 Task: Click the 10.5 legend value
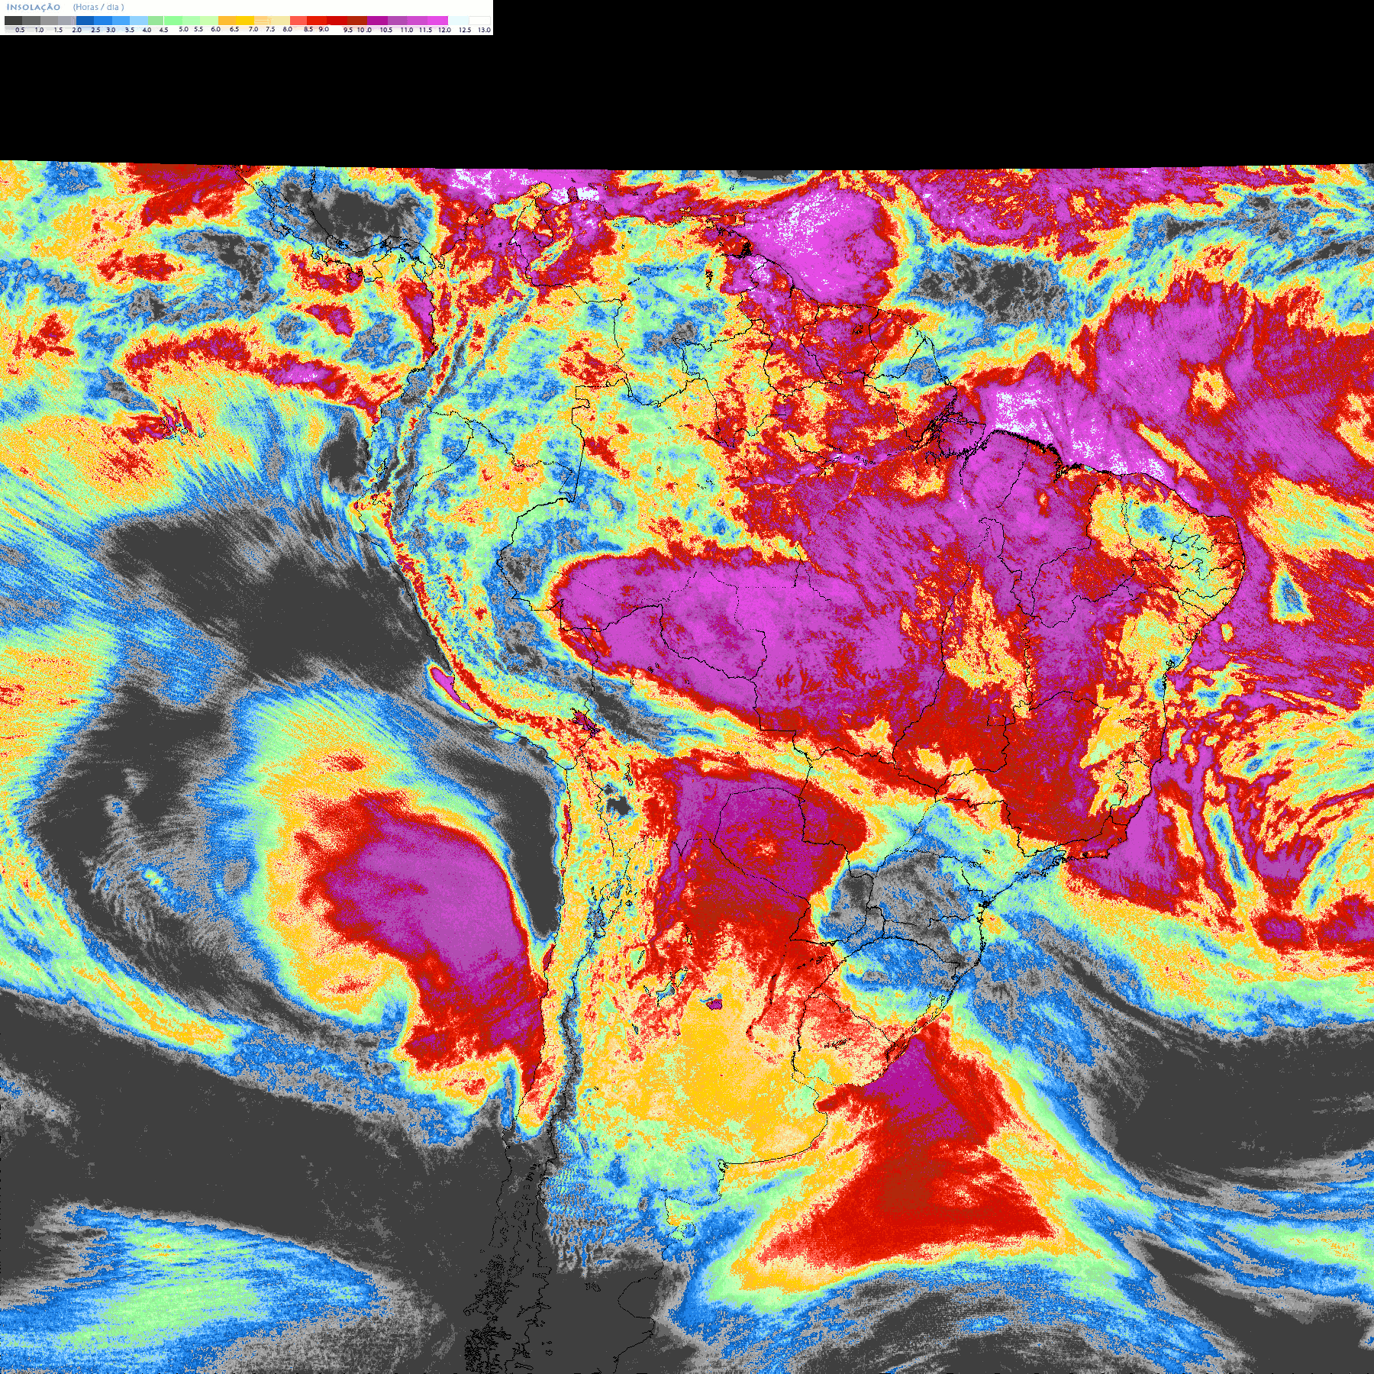tap(386, 30)
